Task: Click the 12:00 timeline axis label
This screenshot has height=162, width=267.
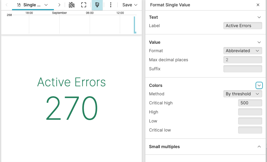Action: 120,13
